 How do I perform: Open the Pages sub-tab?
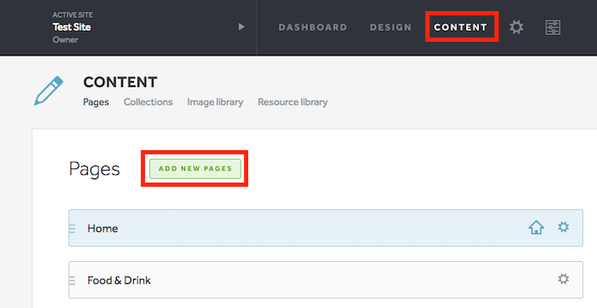coord(96,102)
